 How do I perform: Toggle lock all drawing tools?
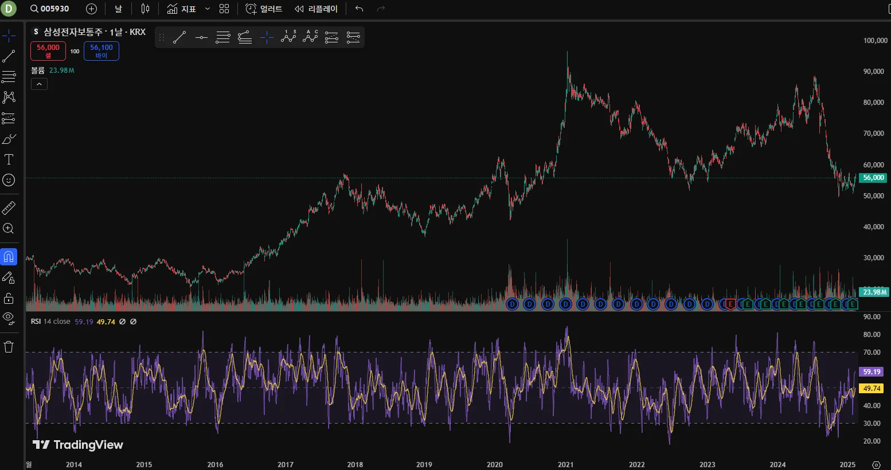coord(9,298)
